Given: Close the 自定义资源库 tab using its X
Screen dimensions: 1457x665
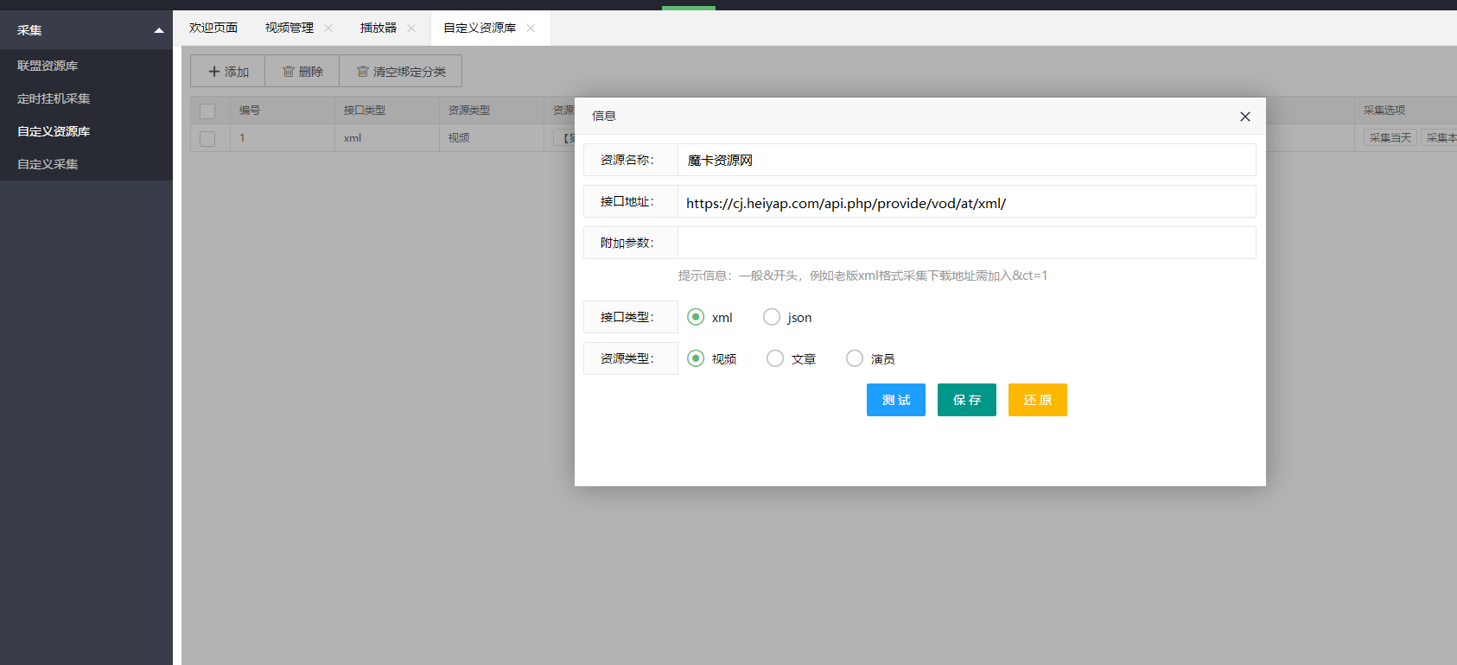Looking at the screenshot, I should [x=531, y=28].
